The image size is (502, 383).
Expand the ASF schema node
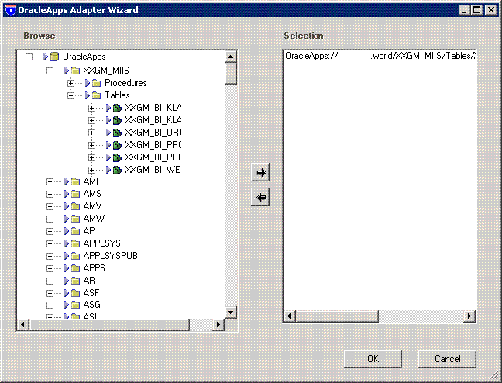point(50,293)
